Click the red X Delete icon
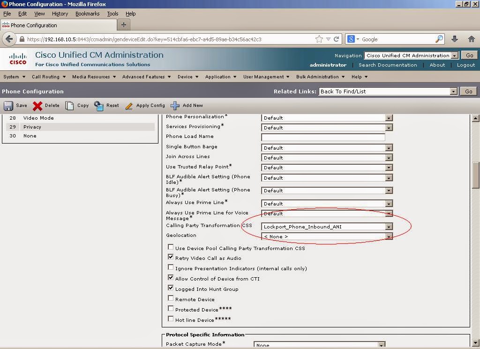480x349 pixels. coord(37,106)
